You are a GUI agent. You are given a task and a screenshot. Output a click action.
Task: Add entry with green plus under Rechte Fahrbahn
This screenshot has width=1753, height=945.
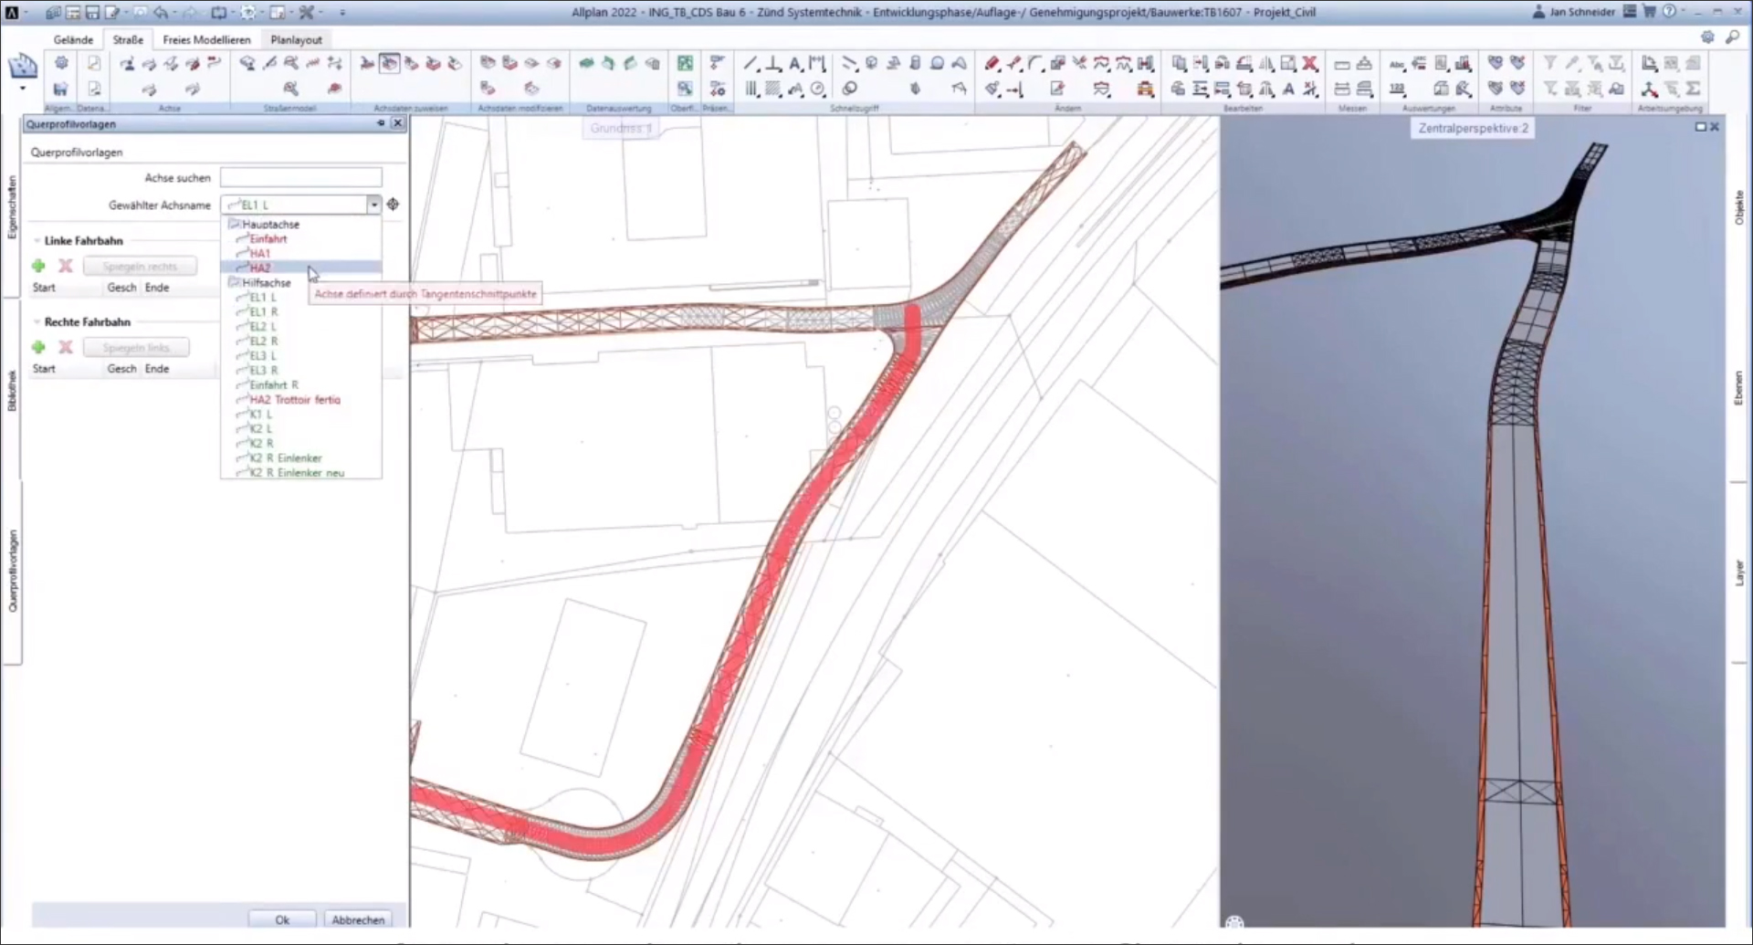pyautogui.click(x=38, y=347)
